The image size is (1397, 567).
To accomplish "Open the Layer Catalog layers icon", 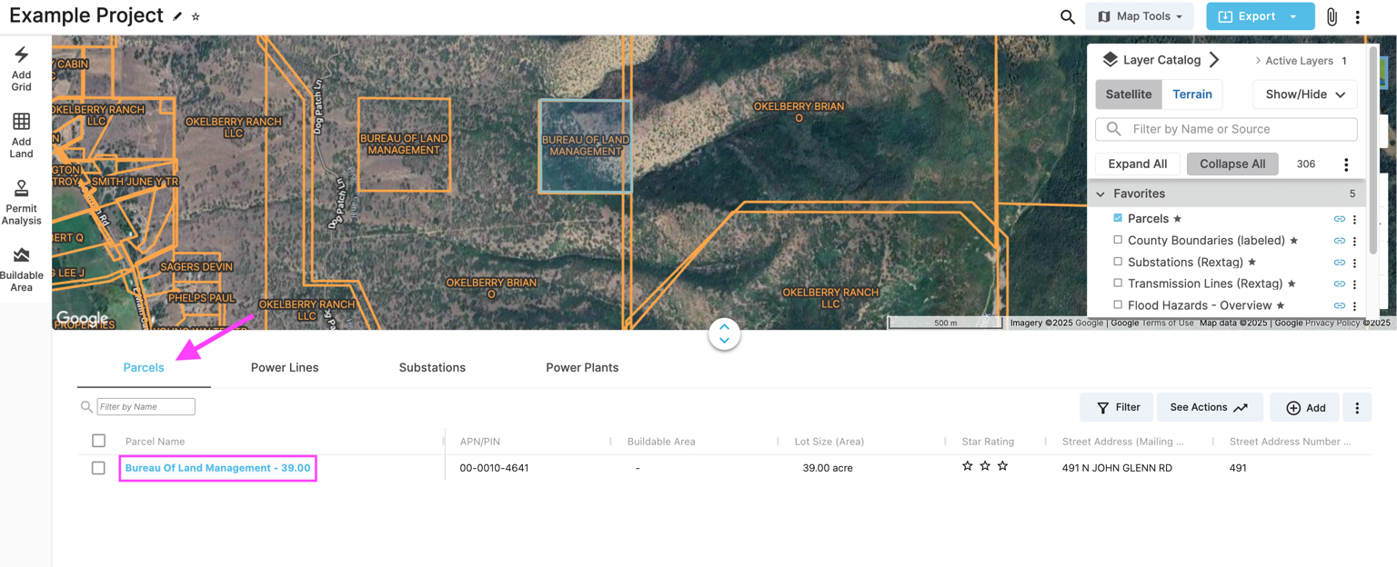I will click(1111, 58).
